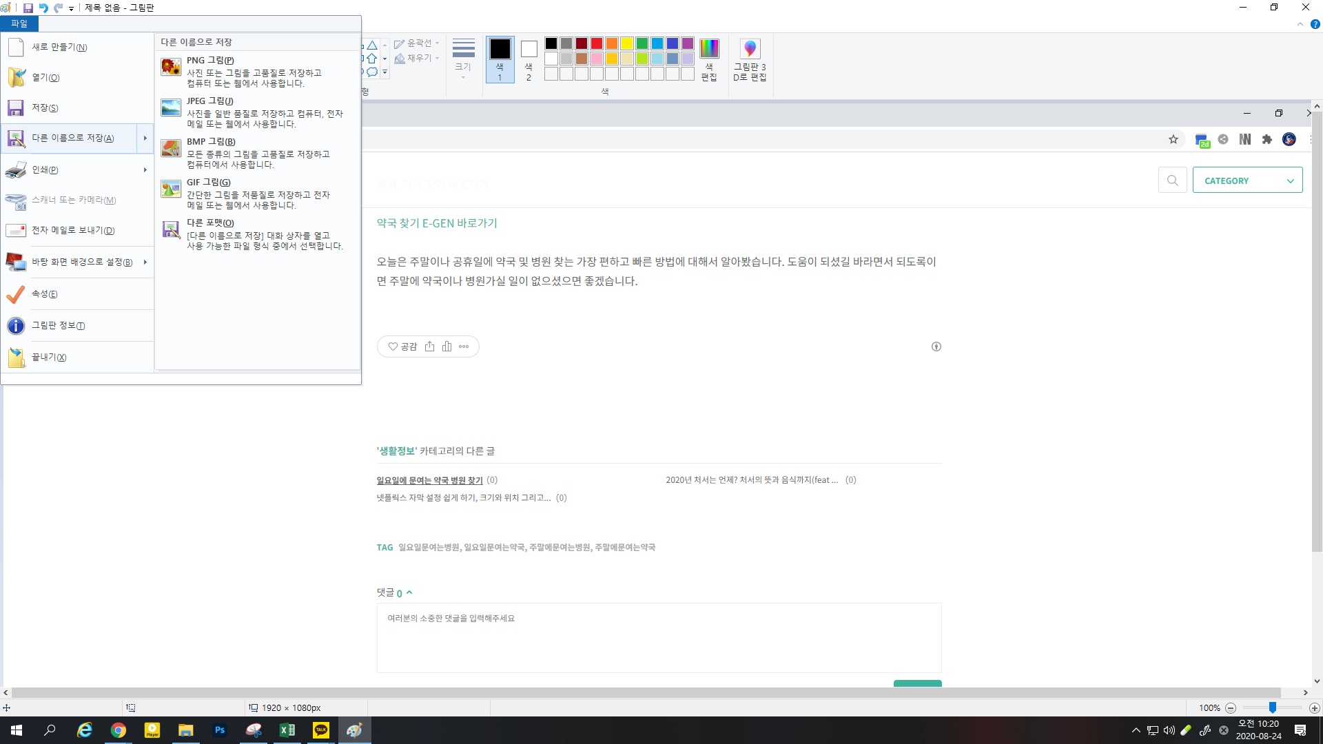Select Color 1 black box
Image resolution: width=1323 pixels, height=744 pixels.
coord(500,49)
